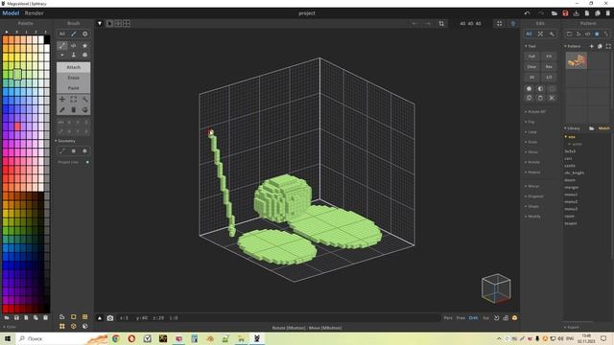Select the Face brush stamp icon
Screen dimensions: 614x345
point(73,55)
